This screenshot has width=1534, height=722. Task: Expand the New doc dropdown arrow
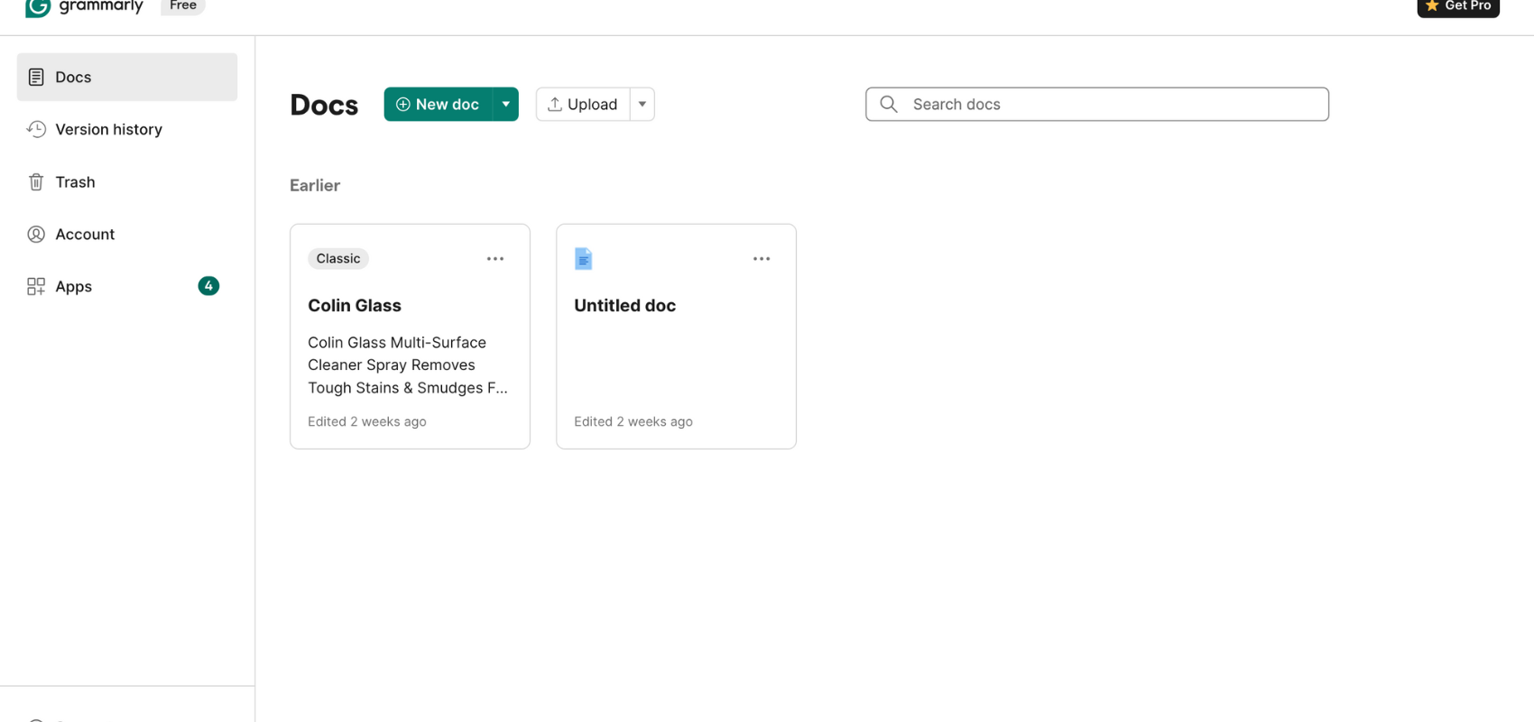[506, 105]
